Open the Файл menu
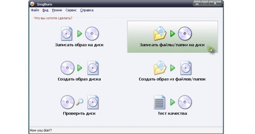This screenshot has width=255, height=134. coord(35,10)
